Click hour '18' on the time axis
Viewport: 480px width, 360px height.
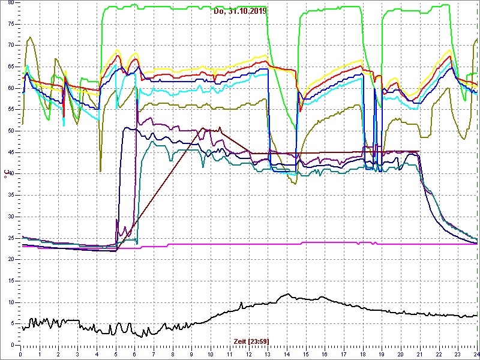363,354
